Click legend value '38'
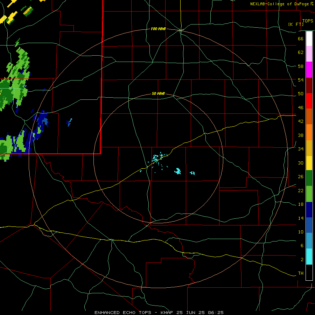Viewport: 315px width, 315px height. coord(301,135)
